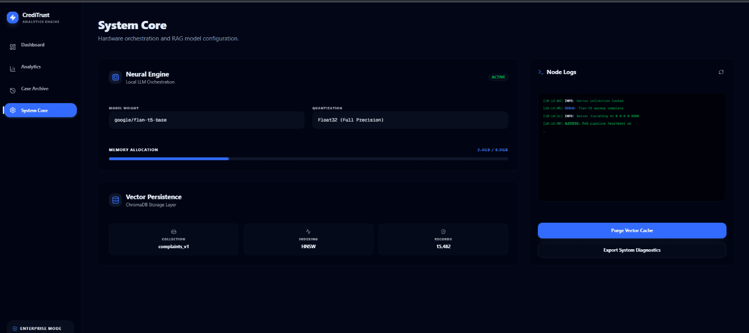Click the Purge Vector Cache button

(632, 230)
